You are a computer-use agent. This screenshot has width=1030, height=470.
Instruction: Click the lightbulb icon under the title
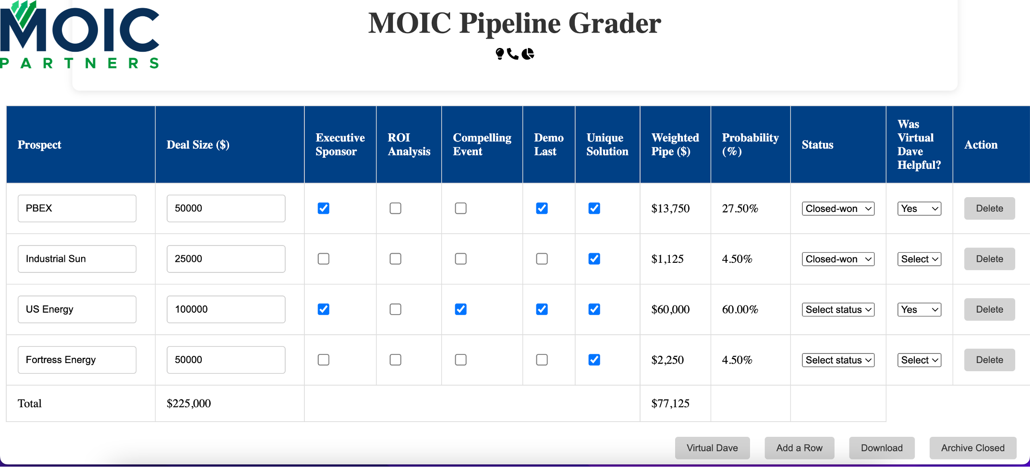[x=500, y=54]
